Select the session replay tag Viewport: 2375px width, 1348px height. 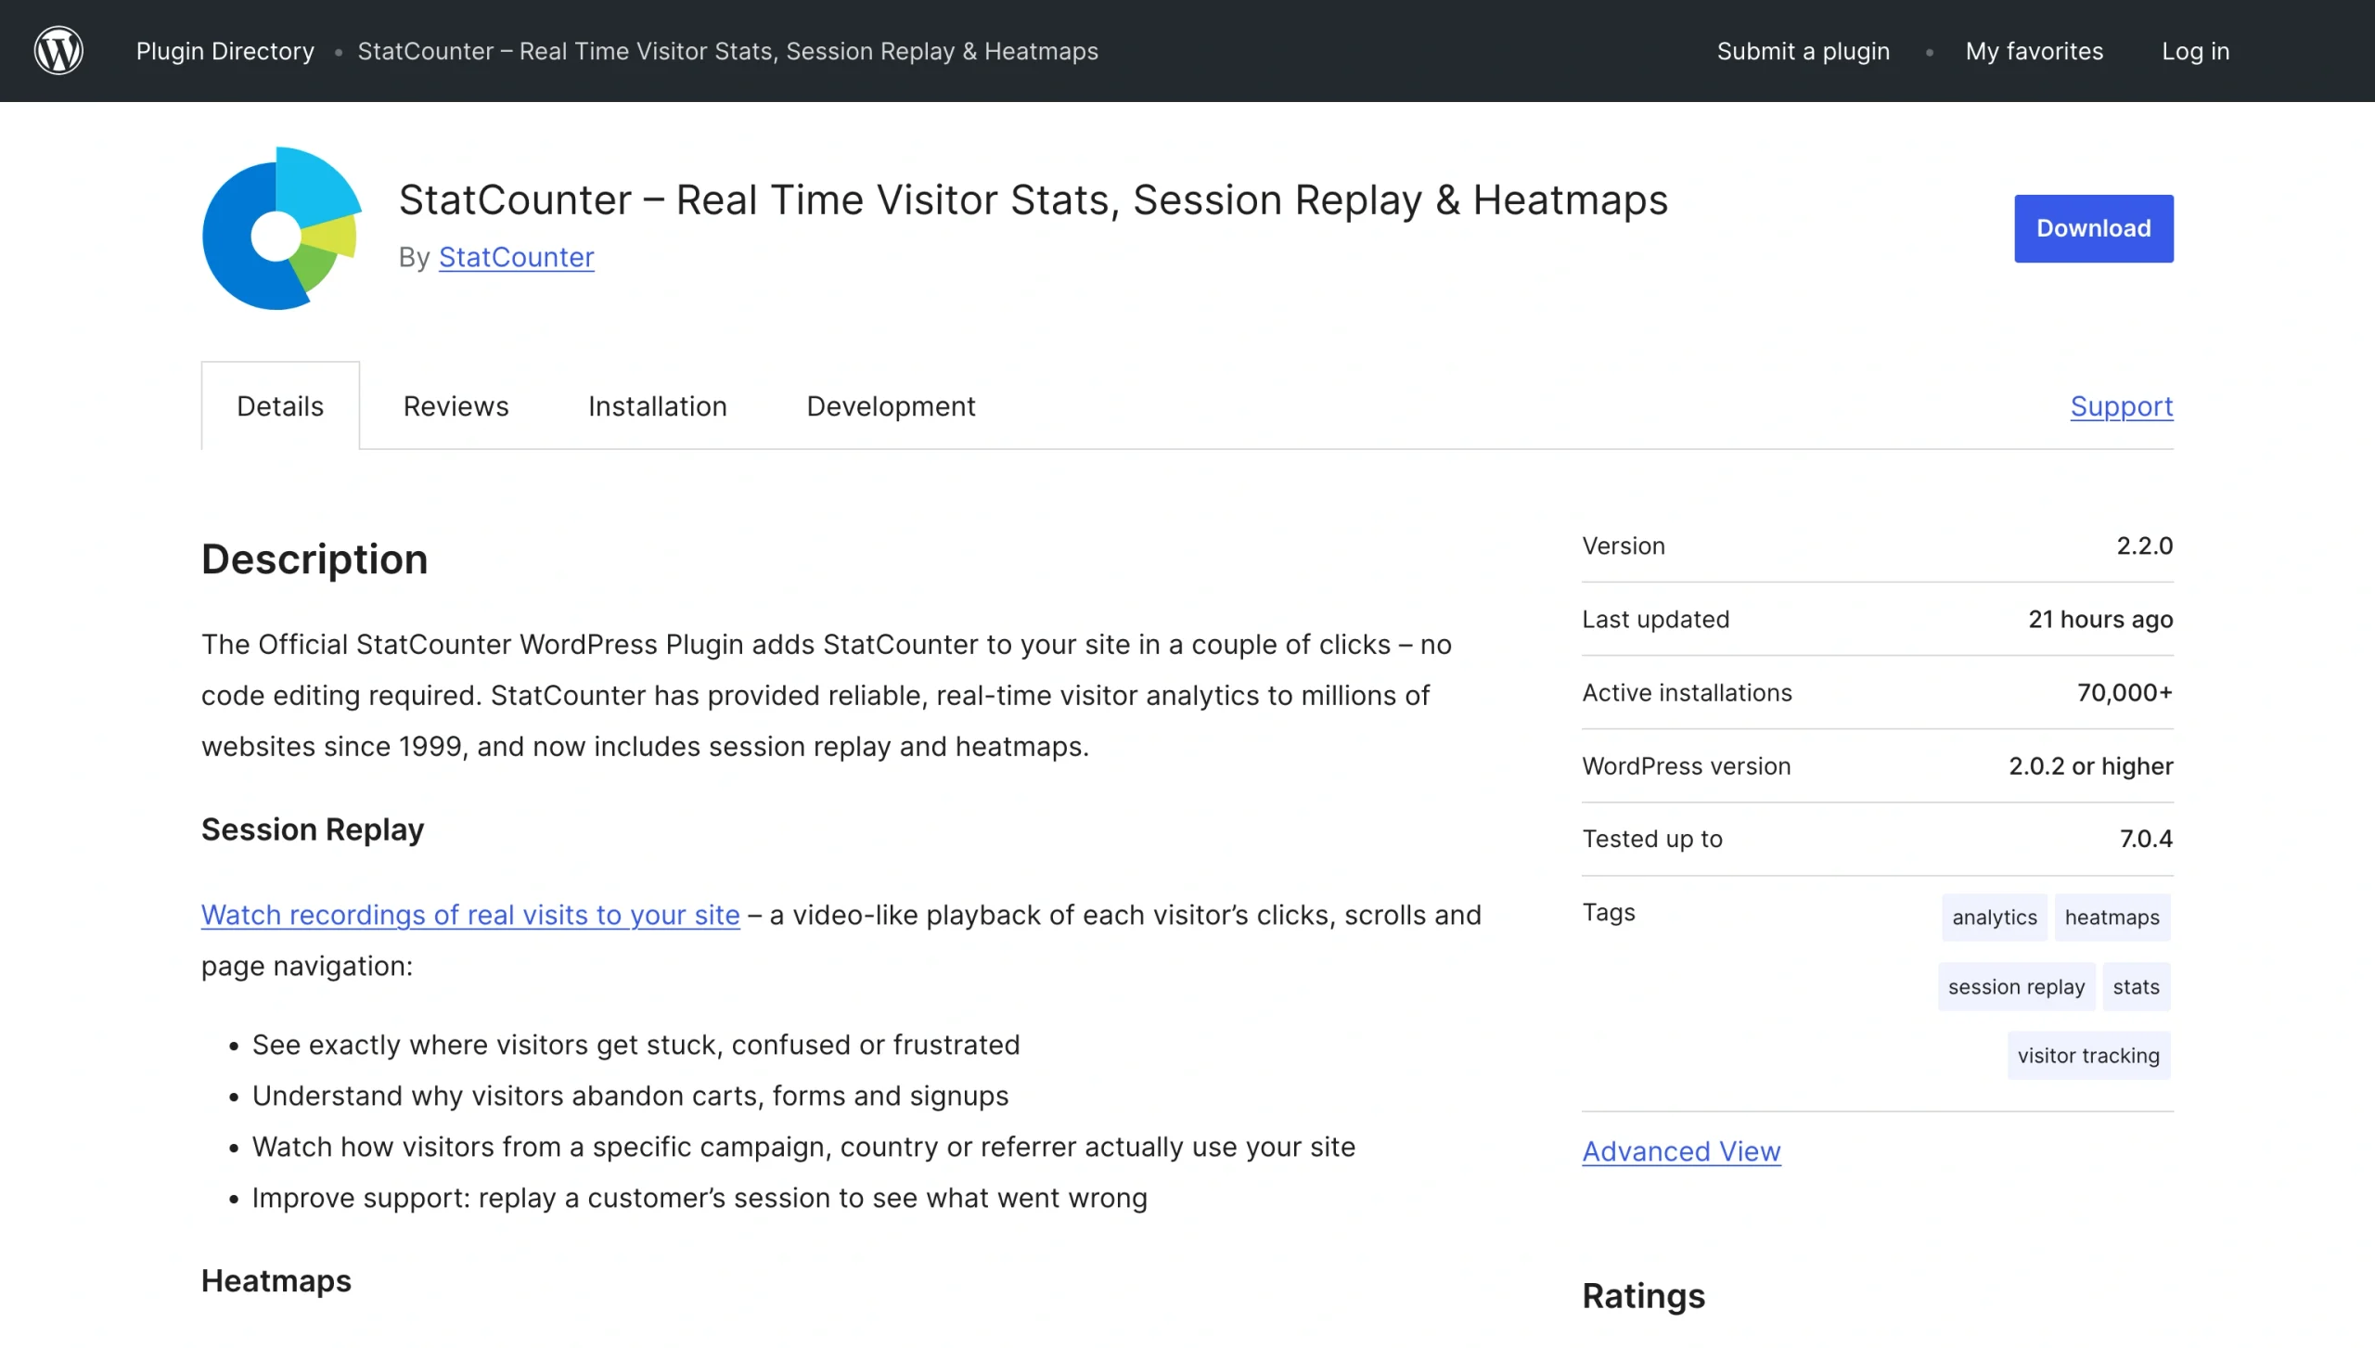(2016, 987)
